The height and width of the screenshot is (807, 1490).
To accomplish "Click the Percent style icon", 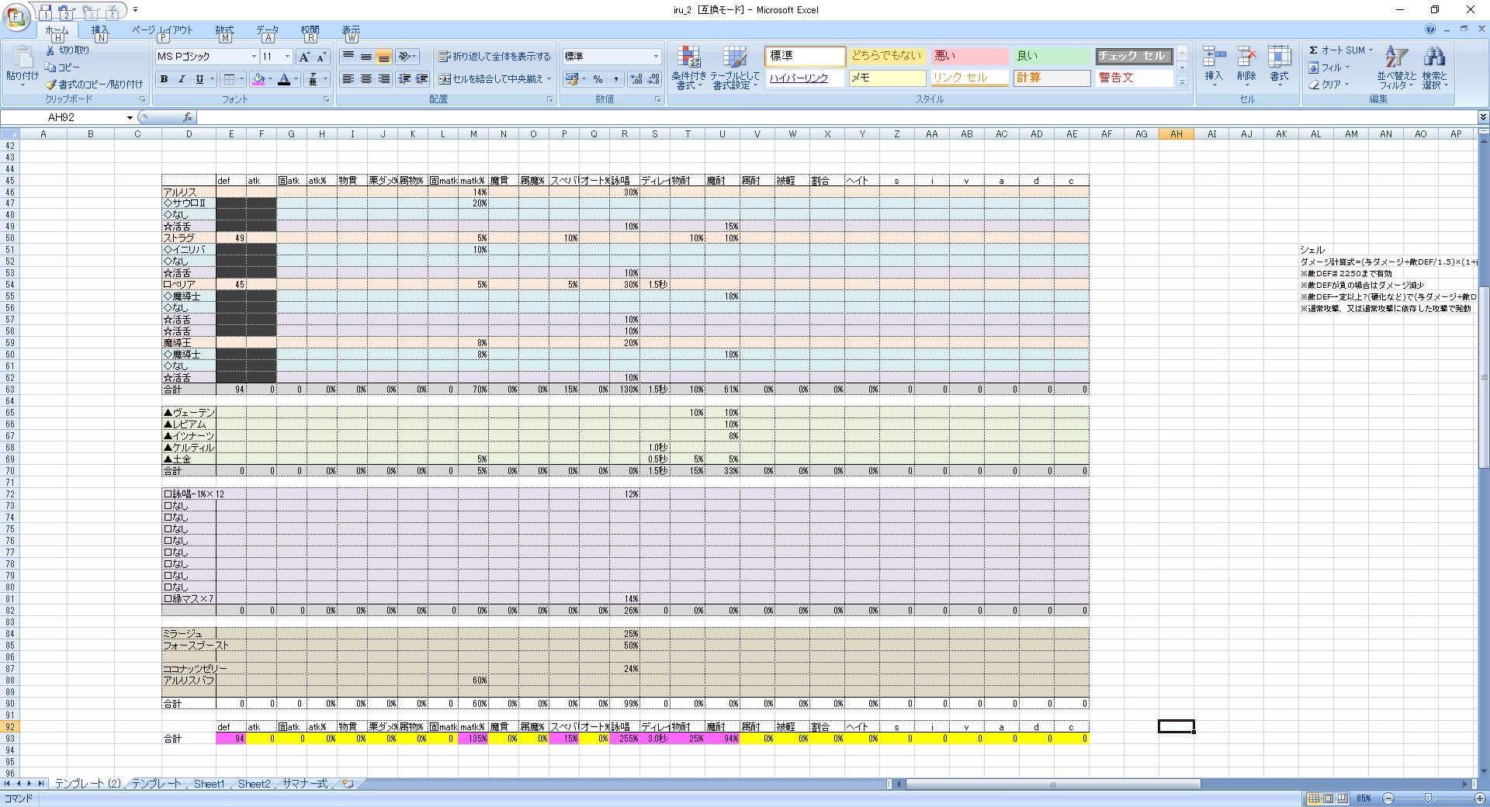I will [598, 79].
